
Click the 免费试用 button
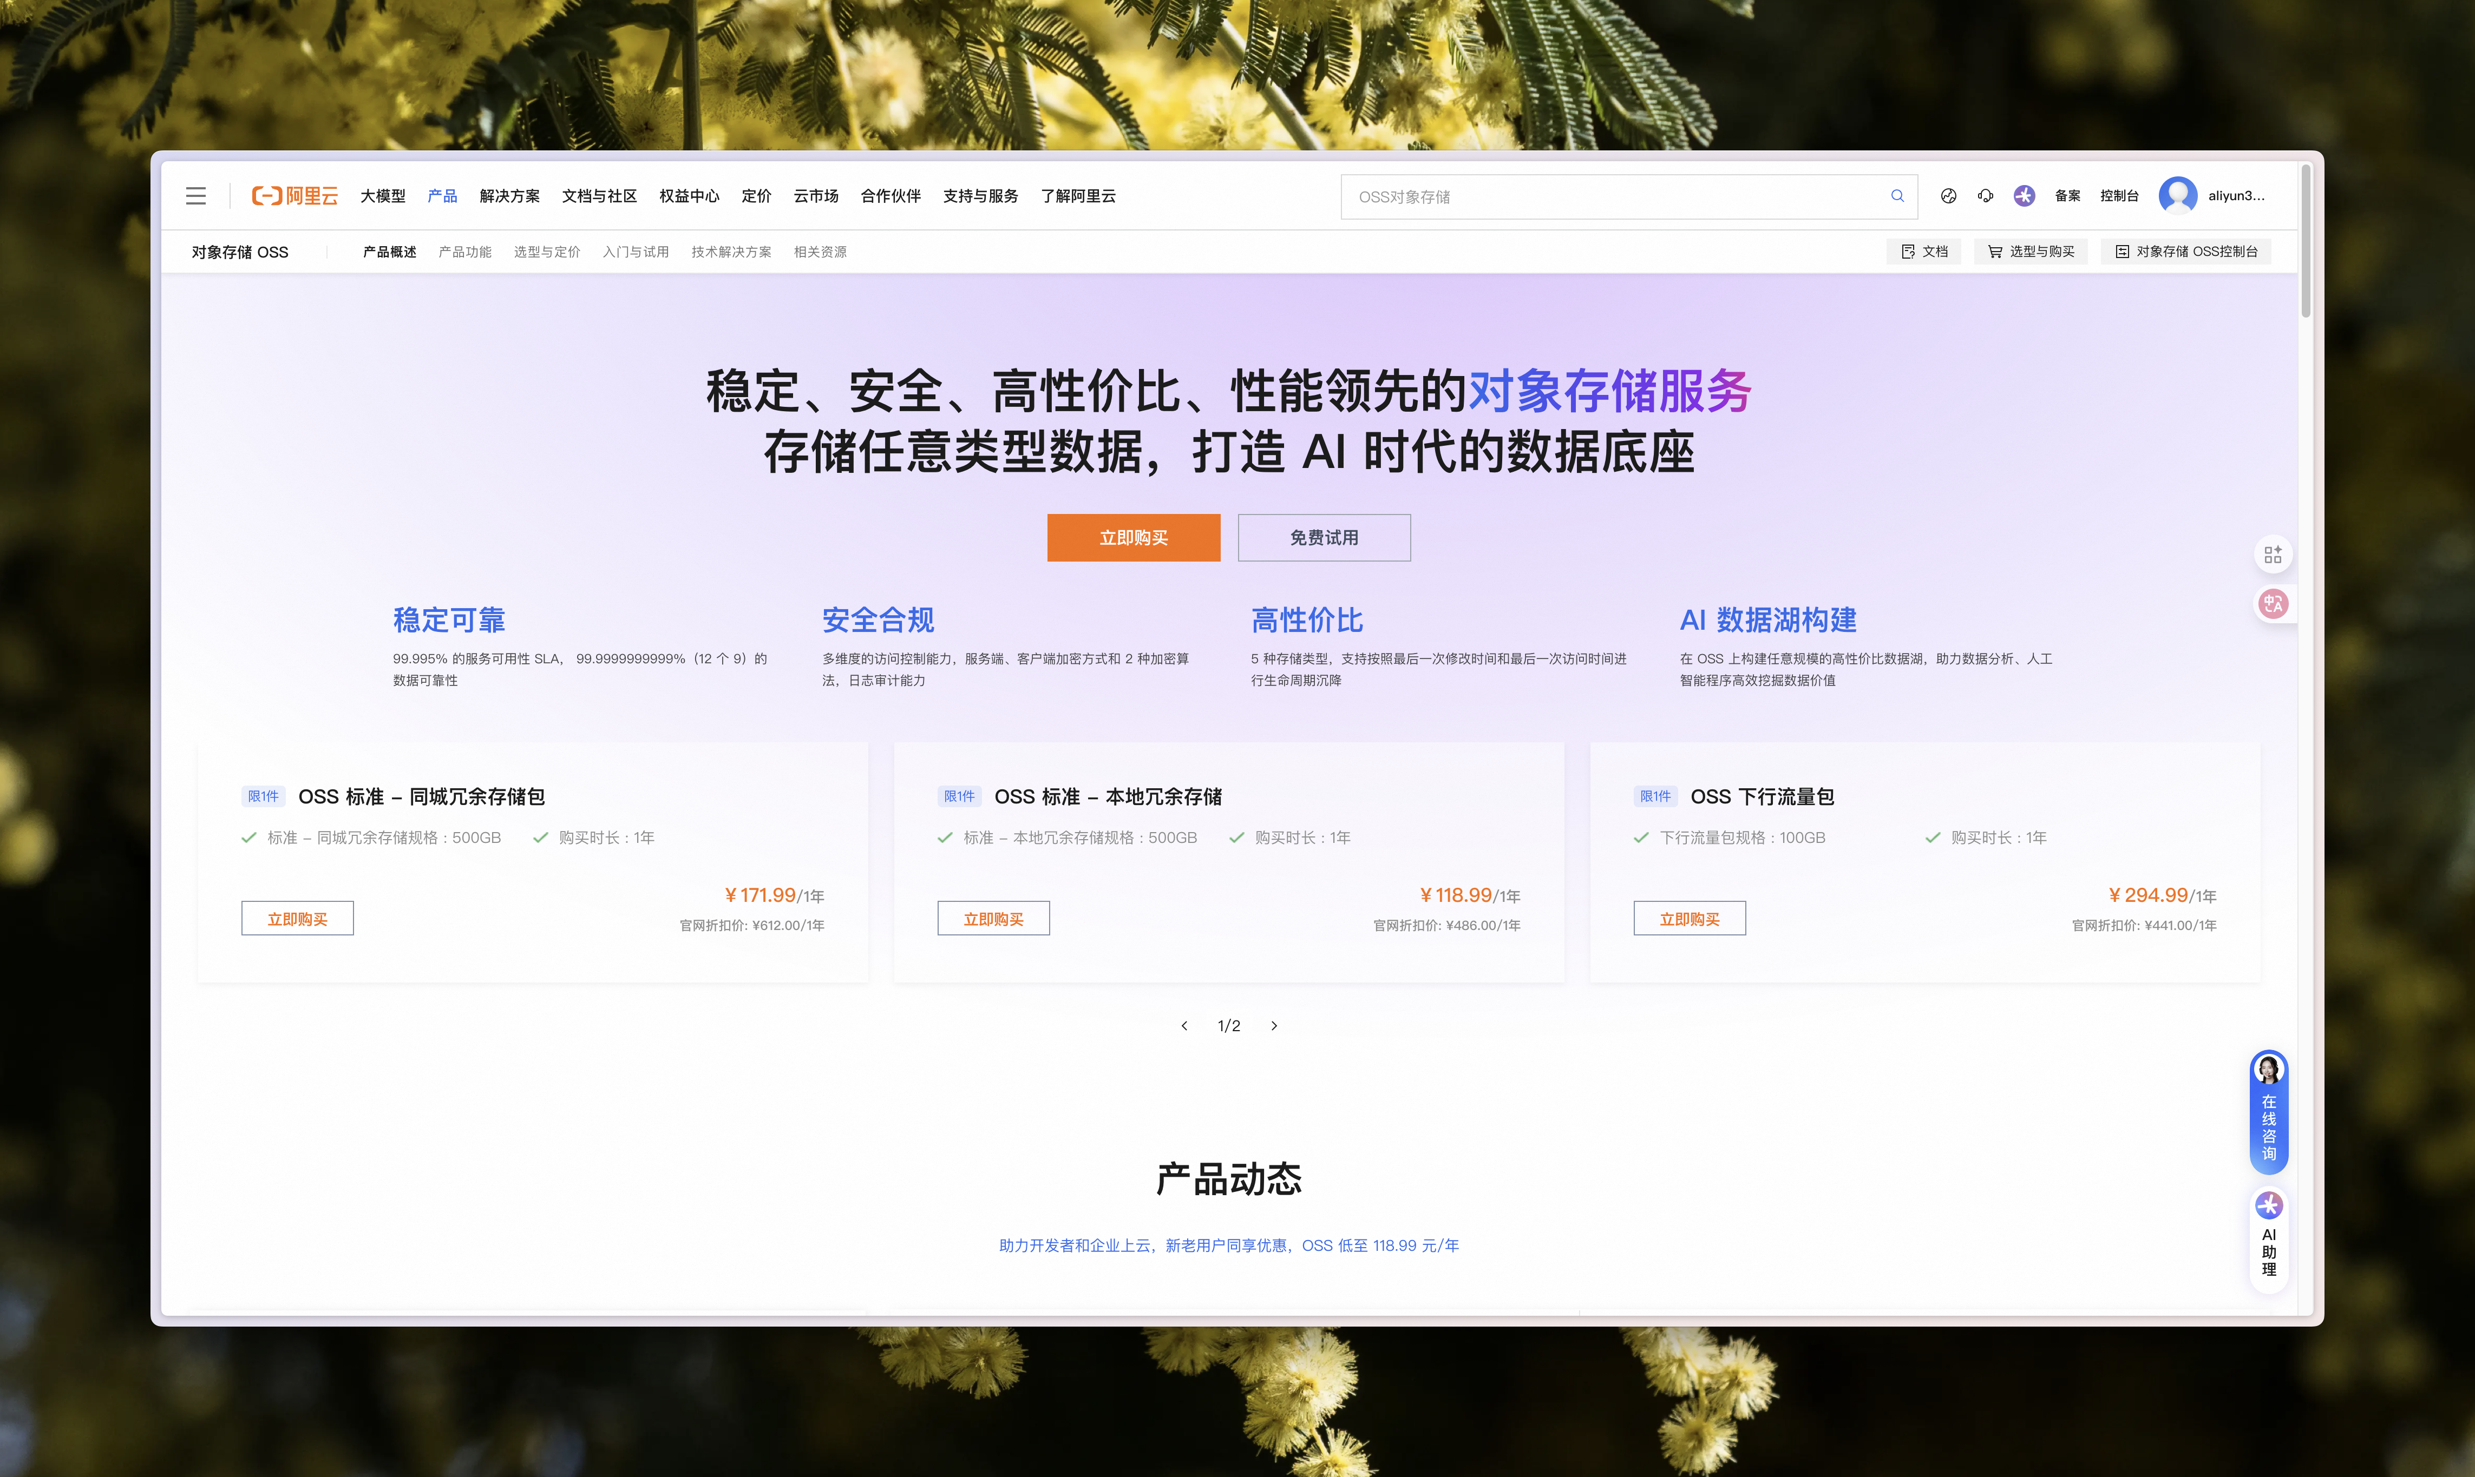point(1324,537)
